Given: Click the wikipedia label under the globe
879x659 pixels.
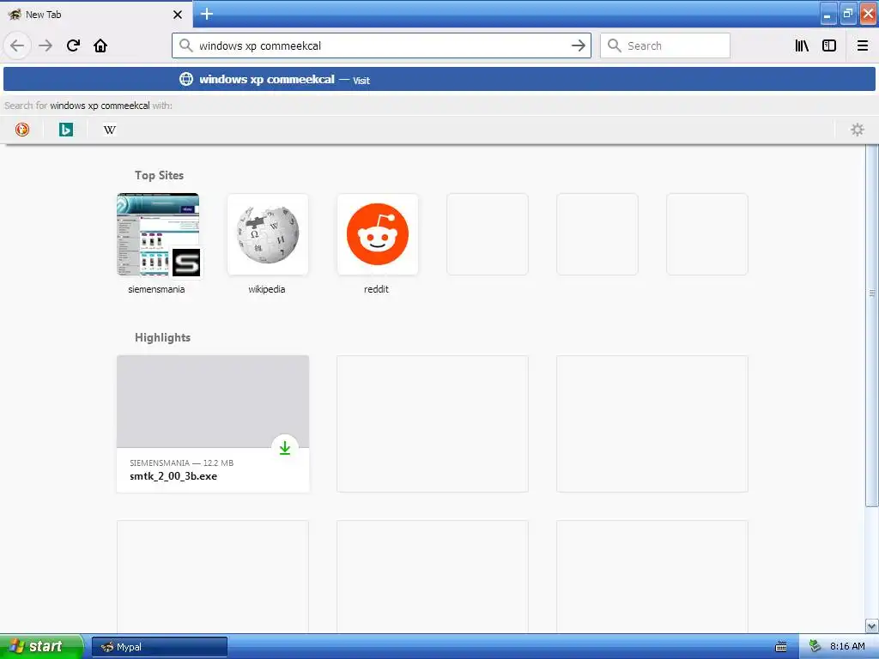Looking at the screenshot, I should [x=267, y=289].
